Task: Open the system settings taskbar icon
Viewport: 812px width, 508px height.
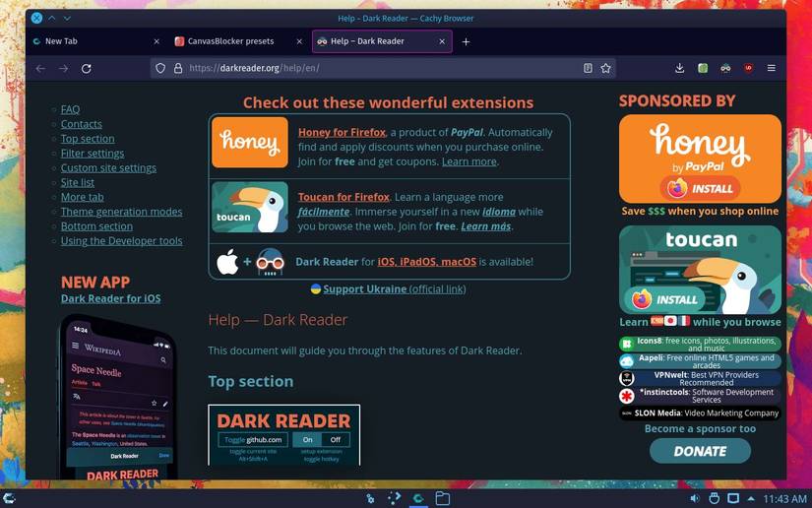Action: [x=370, y=499]
